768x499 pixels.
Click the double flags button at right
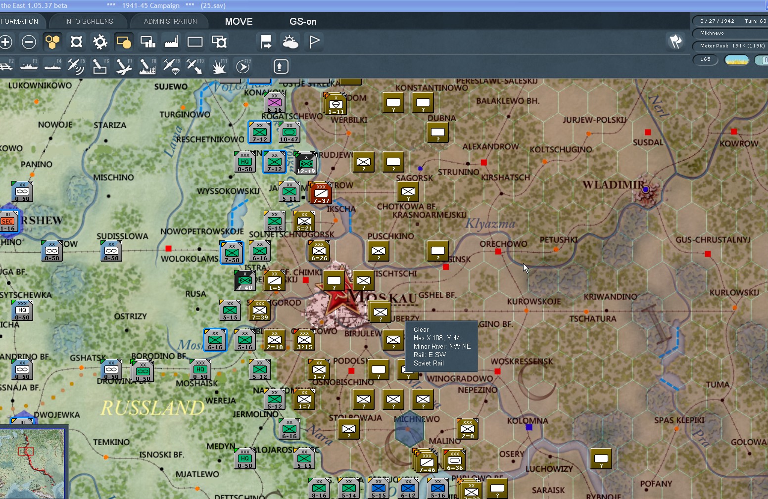675,42
